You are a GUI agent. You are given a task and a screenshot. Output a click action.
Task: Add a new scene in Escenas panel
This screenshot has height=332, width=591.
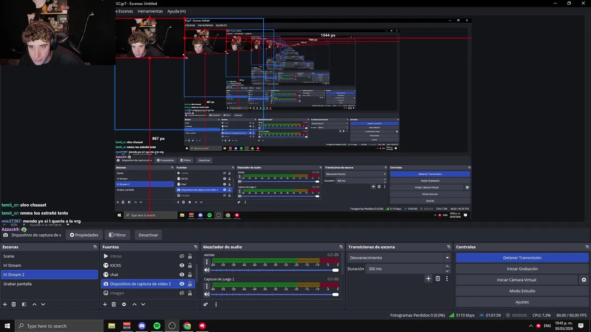pos(5,304)
